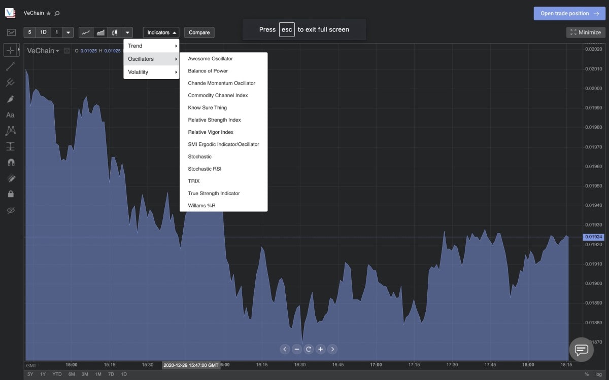Screen dimensions: 609x380
Task: Set date range to 6M
Action: pyautogui.click(x=72, y=374)
